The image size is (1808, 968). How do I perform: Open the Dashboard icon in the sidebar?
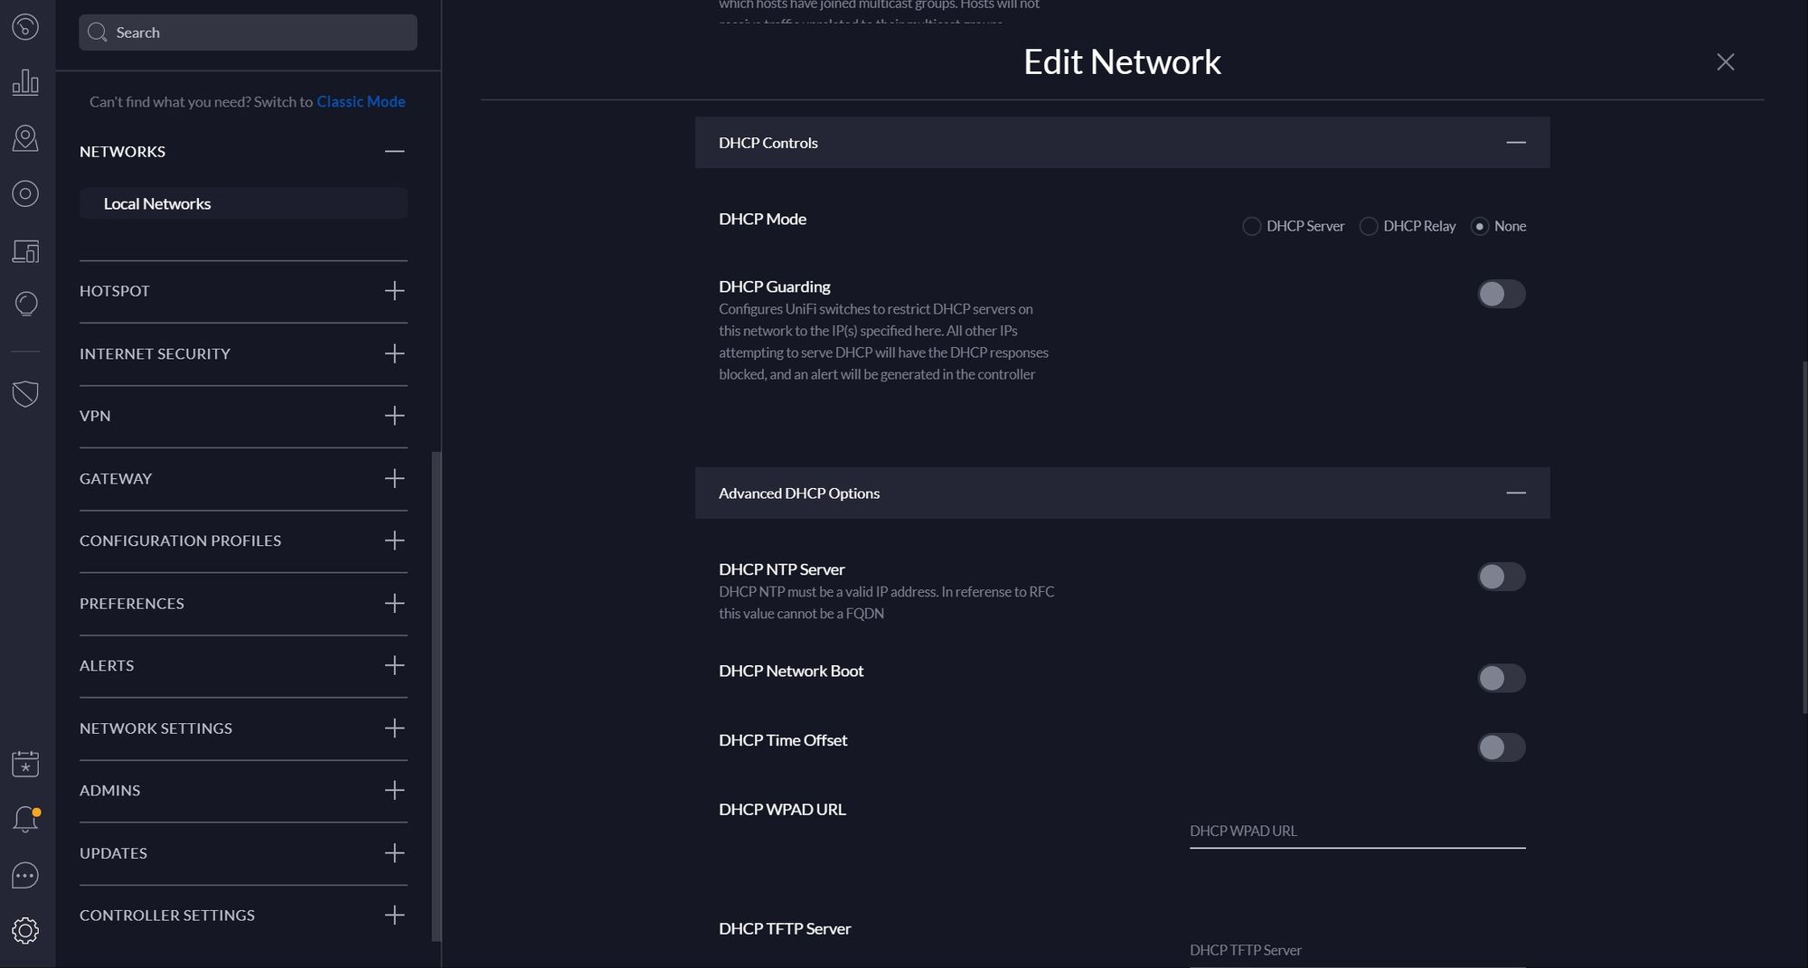coord(25,27)
